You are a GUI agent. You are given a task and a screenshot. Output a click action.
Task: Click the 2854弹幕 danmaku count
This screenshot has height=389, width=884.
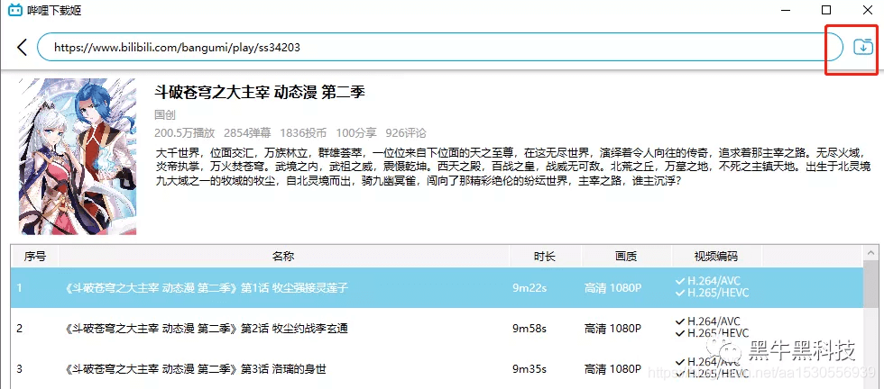pos(247,133)
